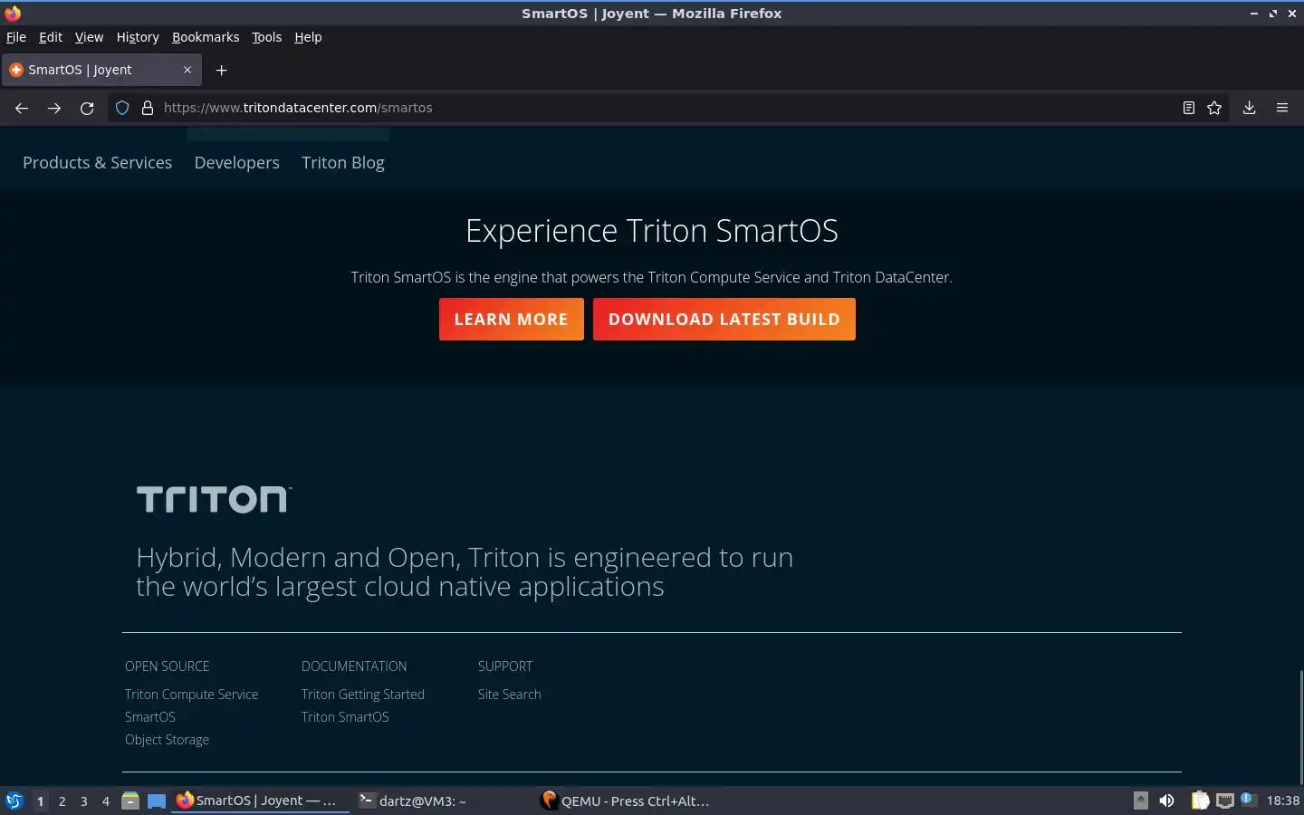The height and width of the screenshot is (815, 1304).
Task: View site security padlock info
Action: coord(148,108)
